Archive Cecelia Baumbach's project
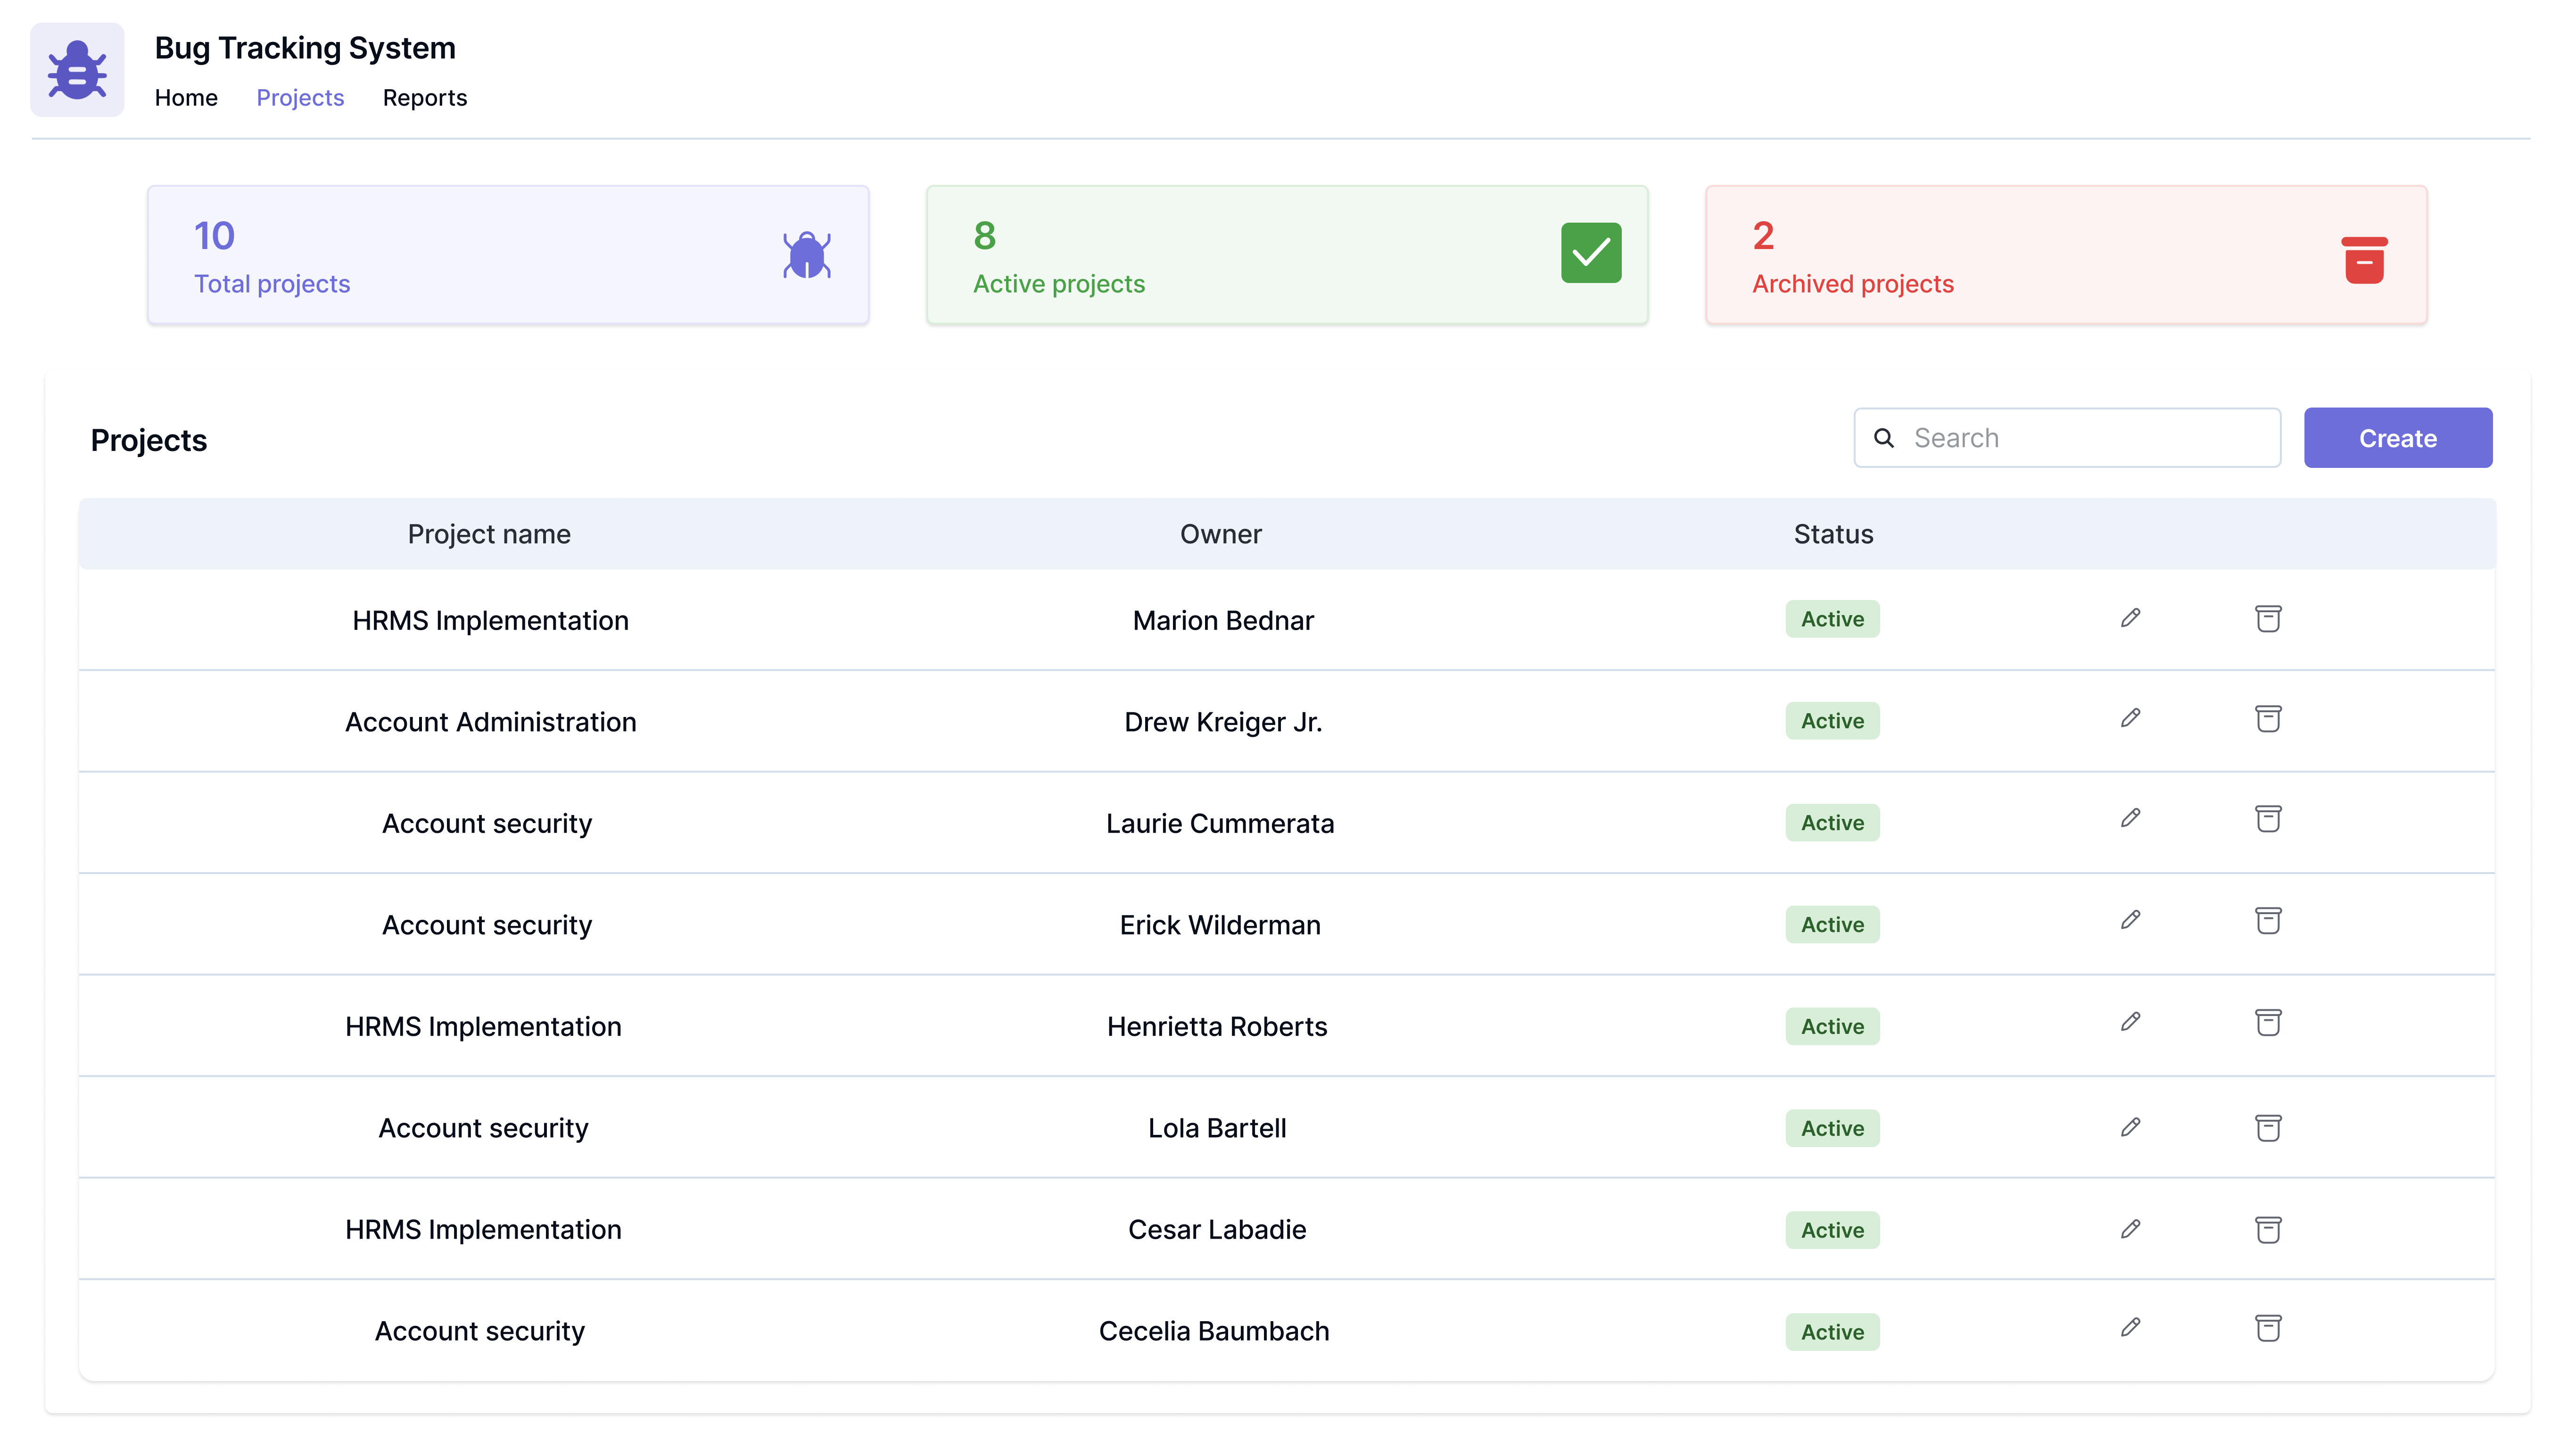Image resolution: width=2576 pixels, height=1449 pixels. 2268,1328
